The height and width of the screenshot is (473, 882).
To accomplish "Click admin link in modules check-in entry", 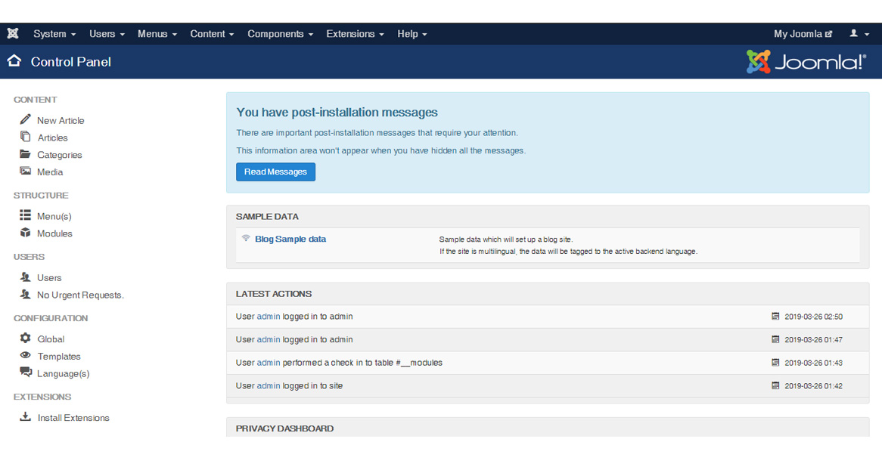I will pyautogui.click(x=269, y=363).
